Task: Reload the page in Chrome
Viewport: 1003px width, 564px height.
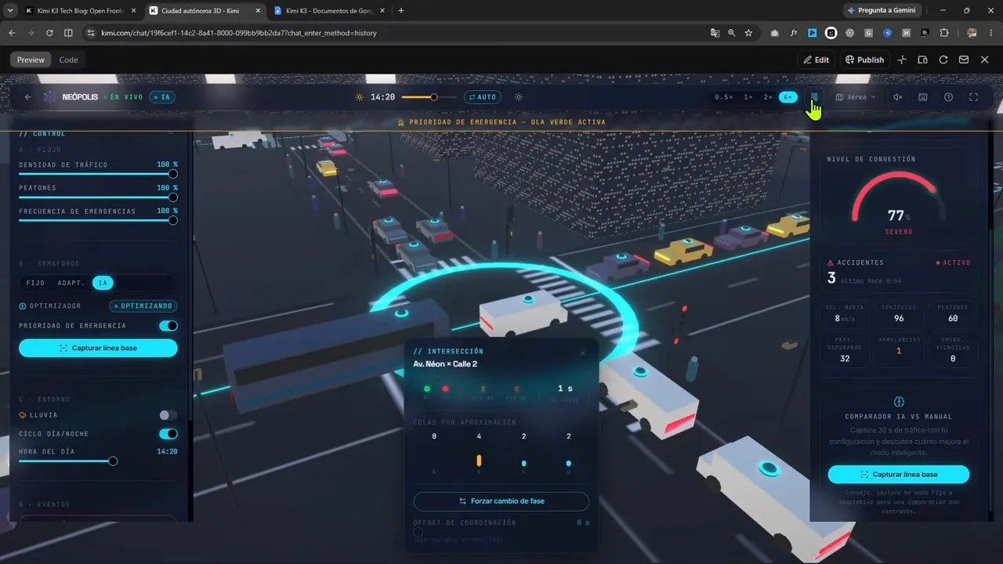Action: click(x=49, y=33)
